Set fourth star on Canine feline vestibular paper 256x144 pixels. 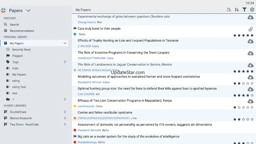(x=248, y=119)
